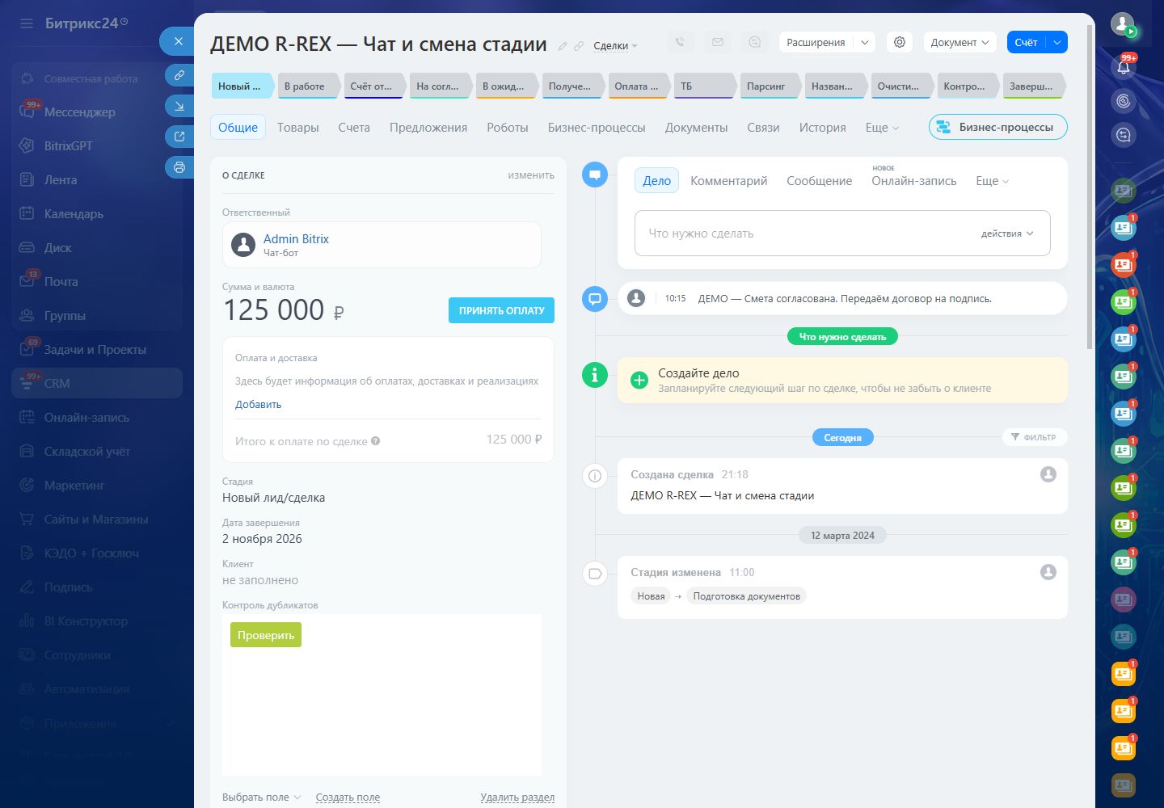
Task: Switch to the История tab
Action: tap(823, 128)
